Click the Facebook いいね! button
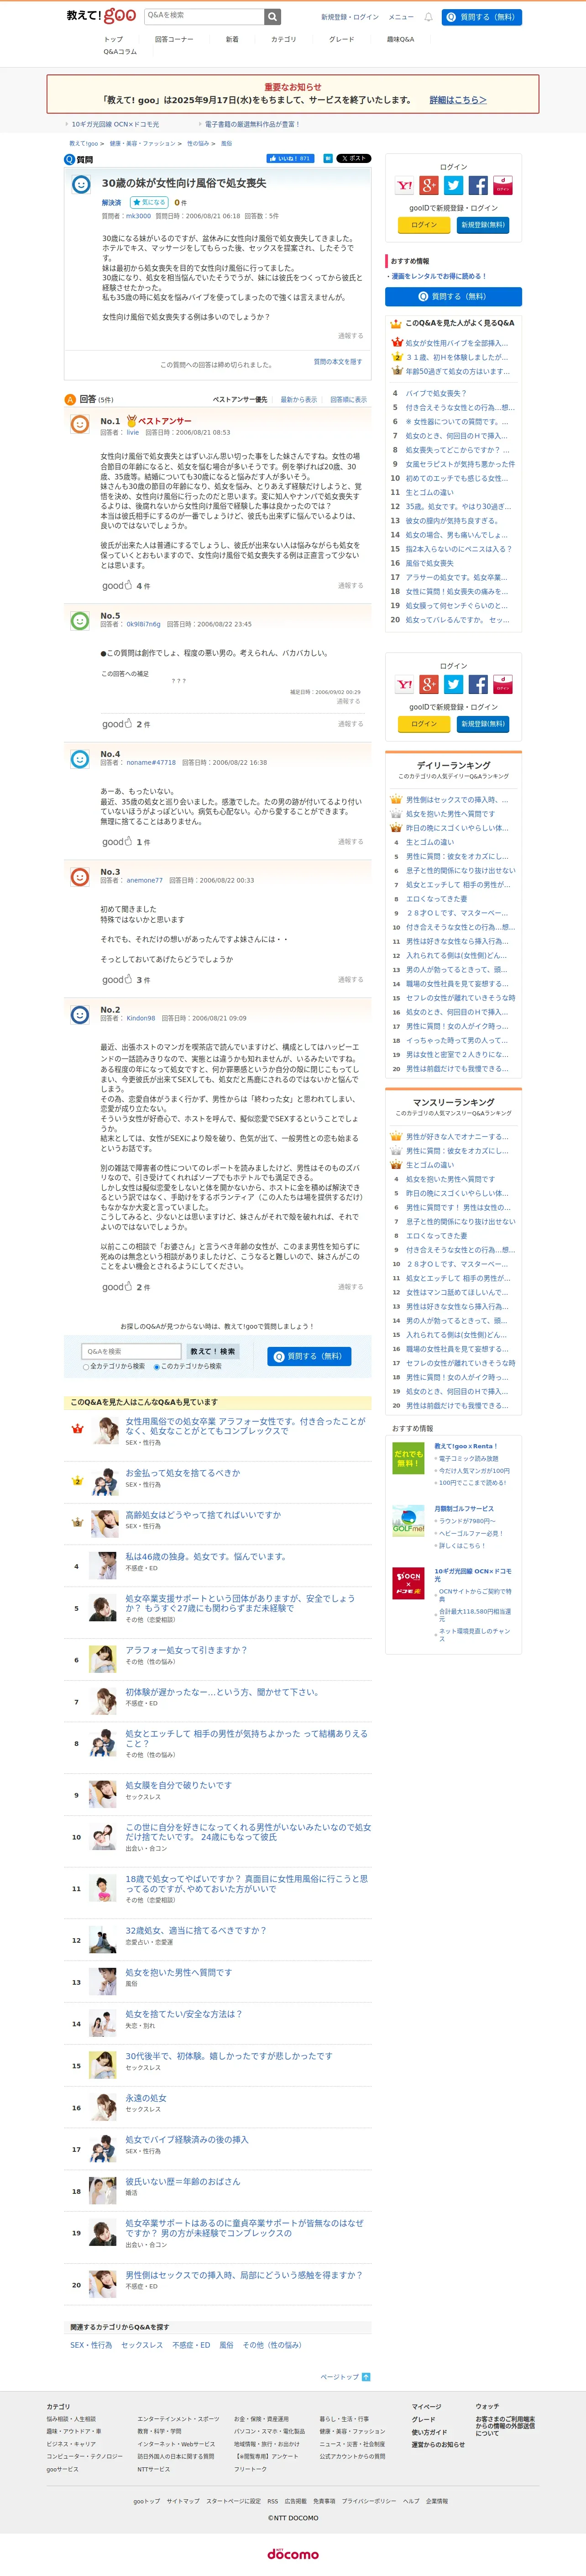 tap(289, 158)
